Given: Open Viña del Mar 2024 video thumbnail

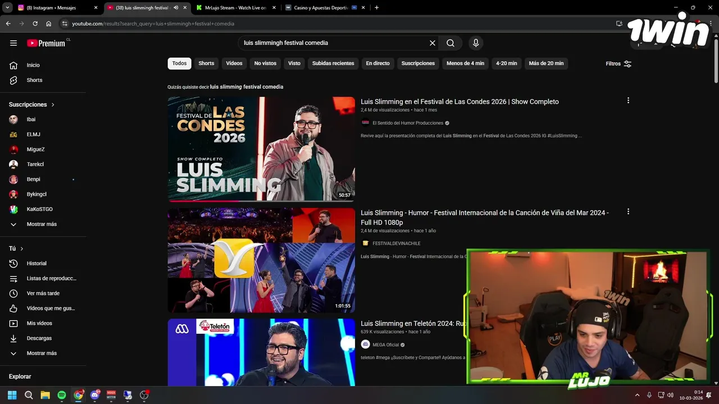Looking at the screenshot, I should tap(261, 260).
